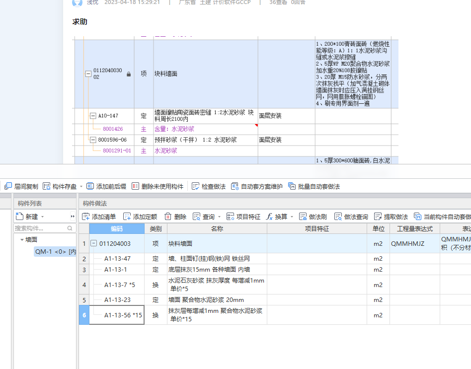Image resolution: width=471 pixels, height=369 pixels.
Task: Click purple code 8001426
Action: (x=113, y=129)
